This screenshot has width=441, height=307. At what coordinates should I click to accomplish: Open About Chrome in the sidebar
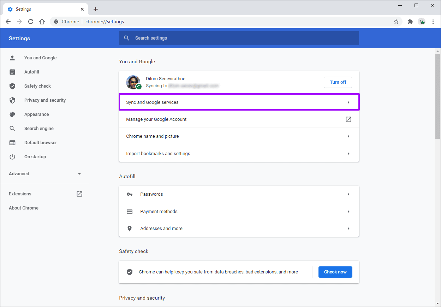coord(24,208)
